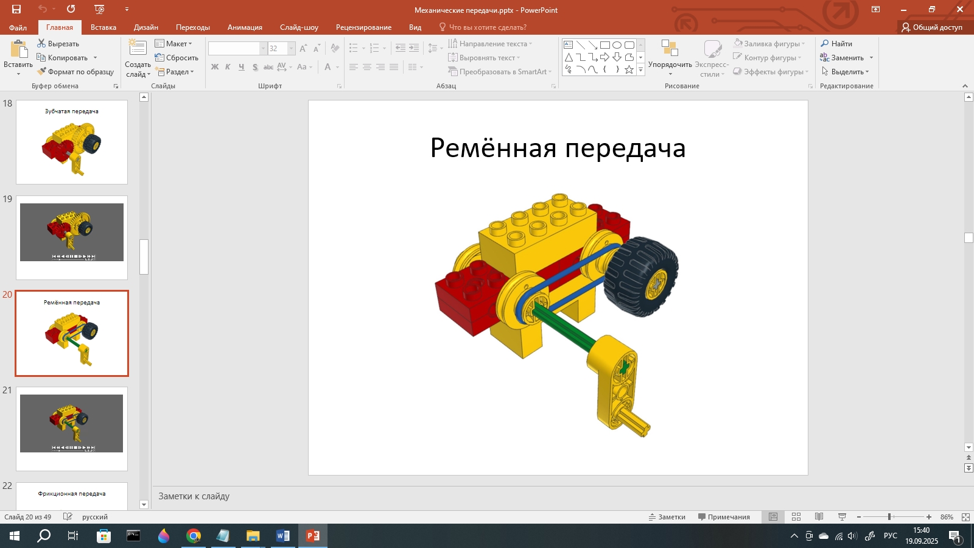Click the Arrange (Упорядочить) icon
The height and width of the screenshot is (548, 974).
[x=670, y=50]
